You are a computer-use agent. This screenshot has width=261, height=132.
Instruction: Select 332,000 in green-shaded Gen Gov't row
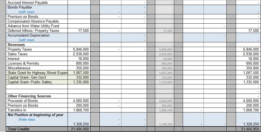pyautogui.click(x=82, y=77)
